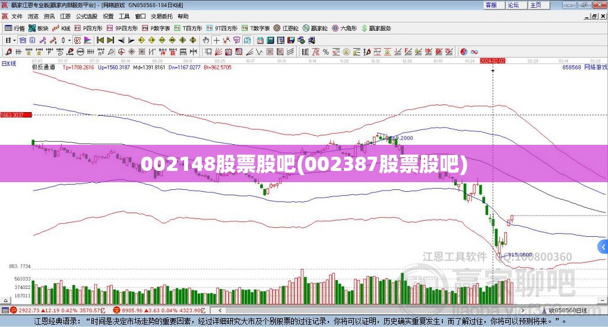Image resolution: width=608 pixels, height=327 pixels.
Task: Click the Shenzhen index 8905.96 status entry
Action: pos(159,310)
